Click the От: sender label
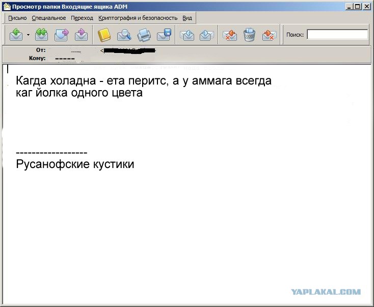The image size is (374, 307). (41, 50)
